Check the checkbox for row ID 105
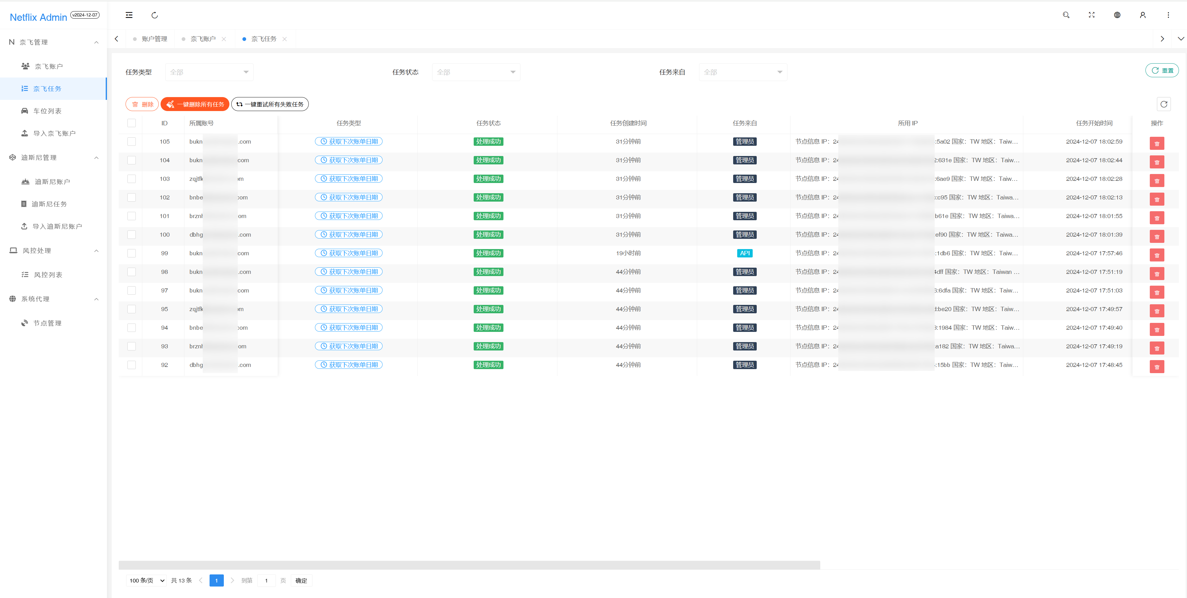Viewport: 1187px width, 598px height. coord(132,141)
